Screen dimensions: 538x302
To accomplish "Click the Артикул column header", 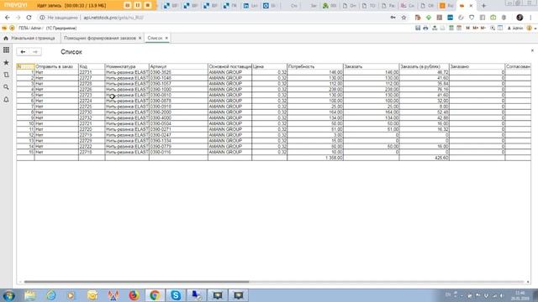I will click(x=178, y=66).
